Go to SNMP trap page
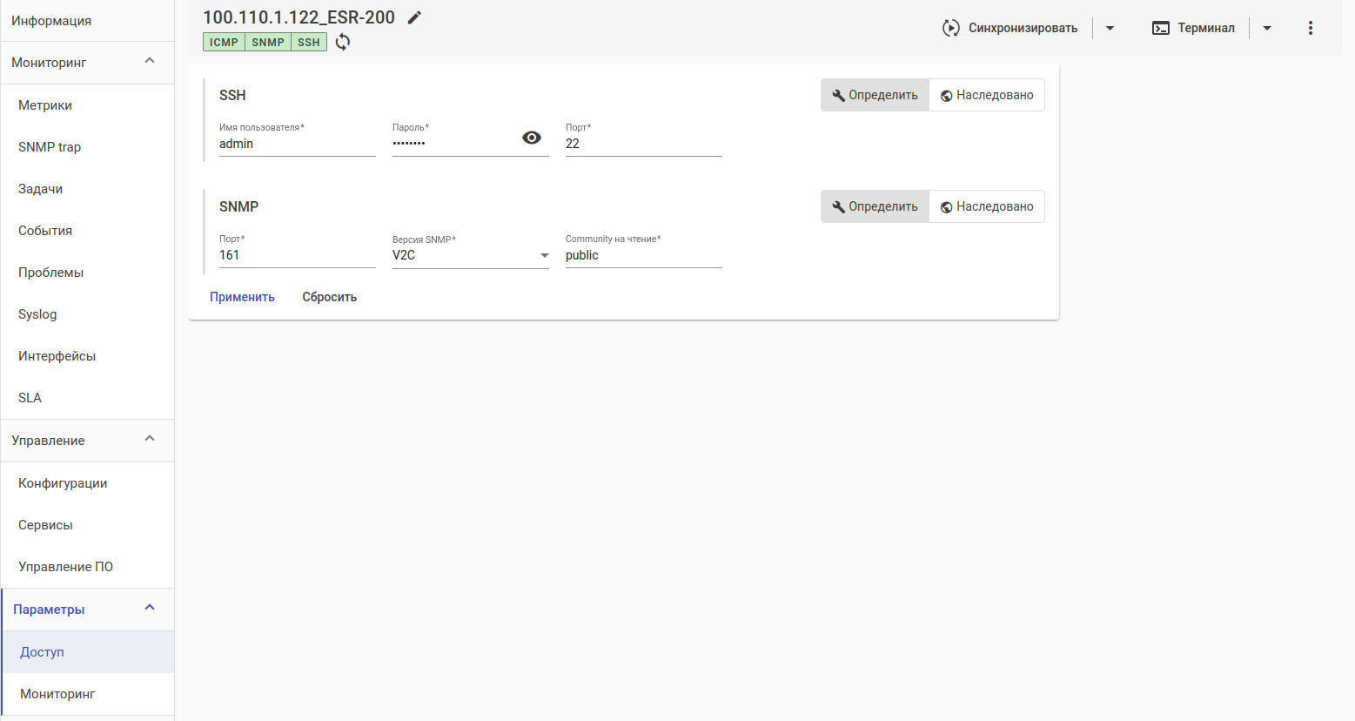The width and height of the screenshot is (1355, 721). tap(87, 147)
